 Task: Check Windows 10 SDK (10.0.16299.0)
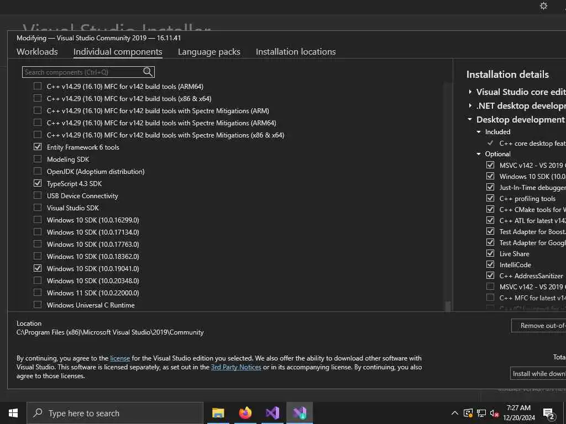(x=38, y=220)
